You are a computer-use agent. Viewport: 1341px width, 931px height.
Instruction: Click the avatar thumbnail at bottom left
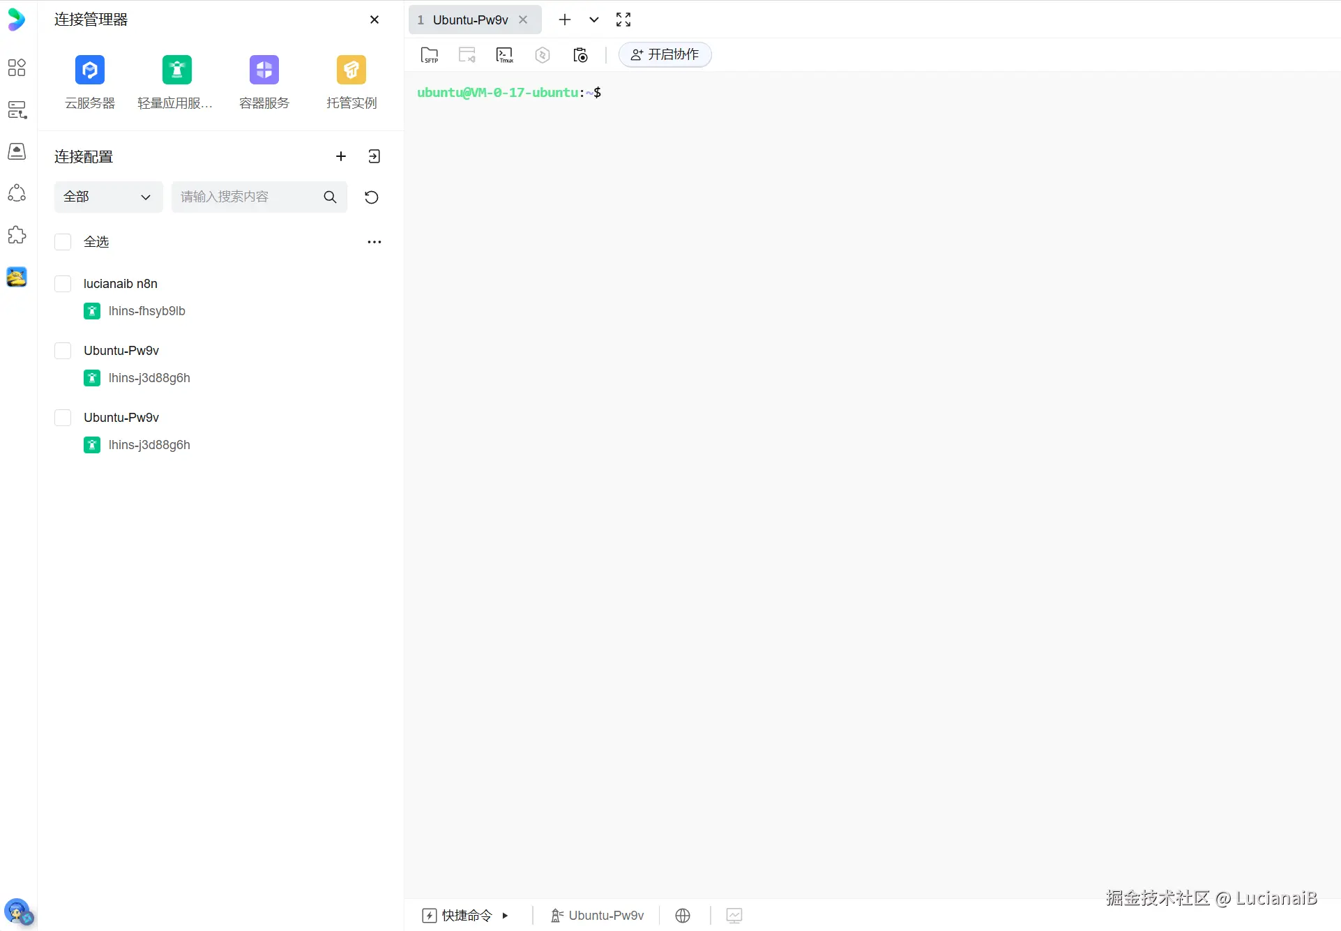point(17,911)
